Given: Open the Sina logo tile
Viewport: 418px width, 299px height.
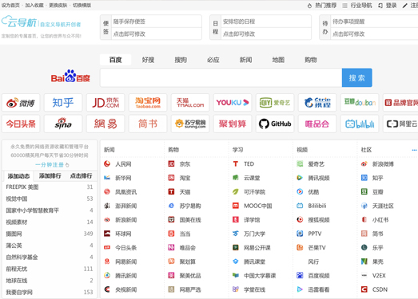Looking at the screenshot, I should coord(63,124).
